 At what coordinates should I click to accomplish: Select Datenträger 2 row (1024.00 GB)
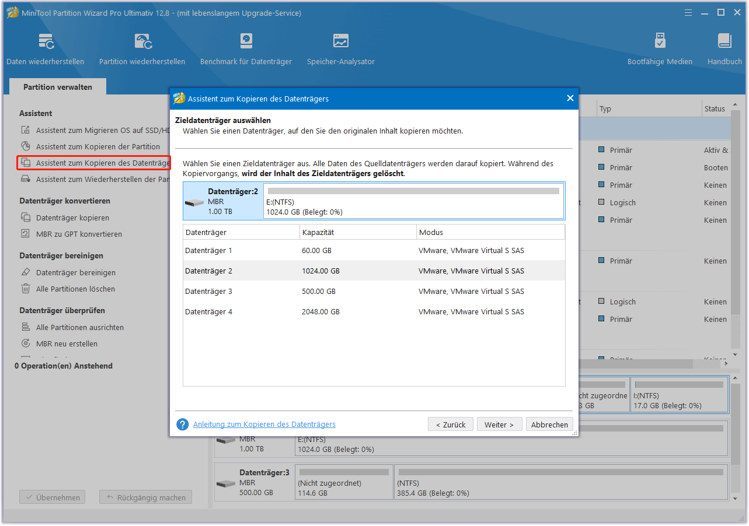[x=374, y=271]
